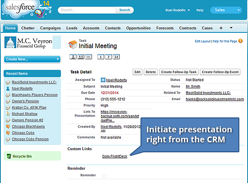
Task: Click the Delete task button
Action: pos(151,72)
